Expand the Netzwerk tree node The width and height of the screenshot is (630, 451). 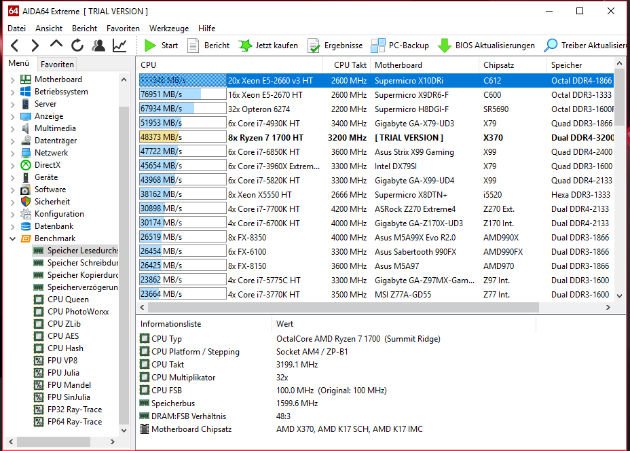point(12,153)
